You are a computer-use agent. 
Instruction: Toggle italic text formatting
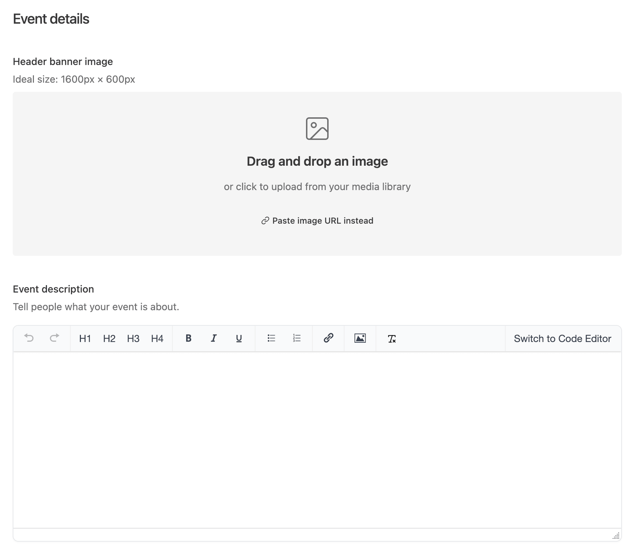pos(213,338)
